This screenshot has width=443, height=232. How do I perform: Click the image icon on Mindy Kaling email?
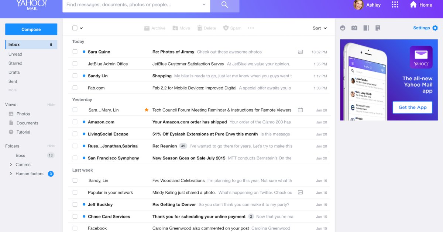point(301,193)
